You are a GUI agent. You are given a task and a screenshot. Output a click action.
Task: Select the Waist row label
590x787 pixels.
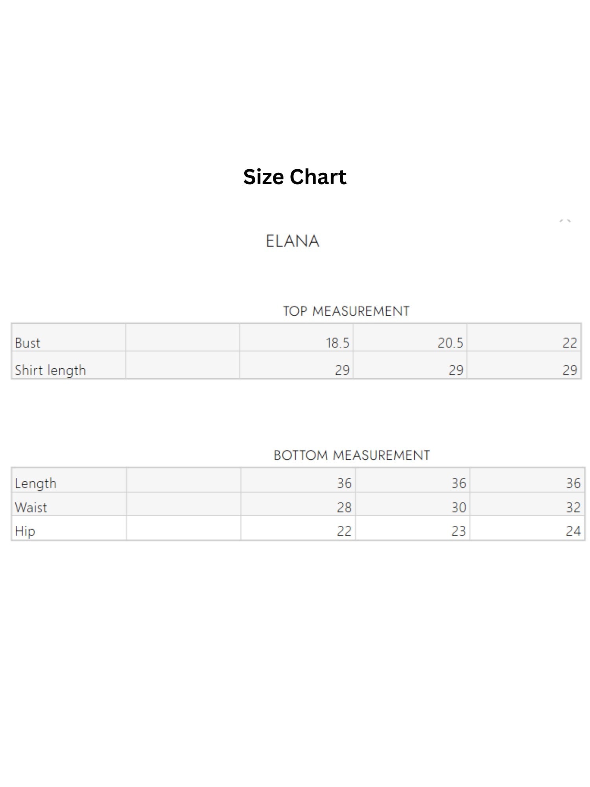[x=31, y=507]
